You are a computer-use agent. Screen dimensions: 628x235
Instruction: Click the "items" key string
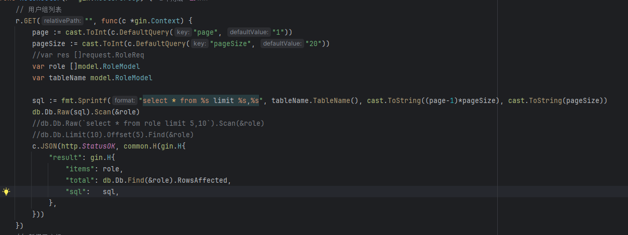(83, 169)
